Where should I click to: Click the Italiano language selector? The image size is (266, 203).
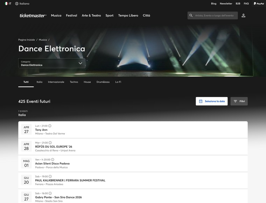tap(22, 3)
